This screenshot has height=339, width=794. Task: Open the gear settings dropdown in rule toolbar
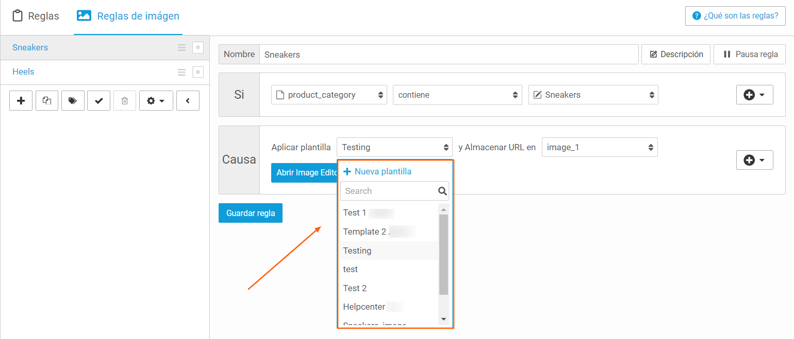pyautogui.click(x=156, y=101)
